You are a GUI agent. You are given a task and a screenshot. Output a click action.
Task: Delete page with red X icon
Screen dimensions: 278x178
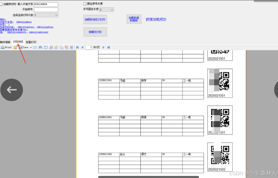[x=66, y=47]
